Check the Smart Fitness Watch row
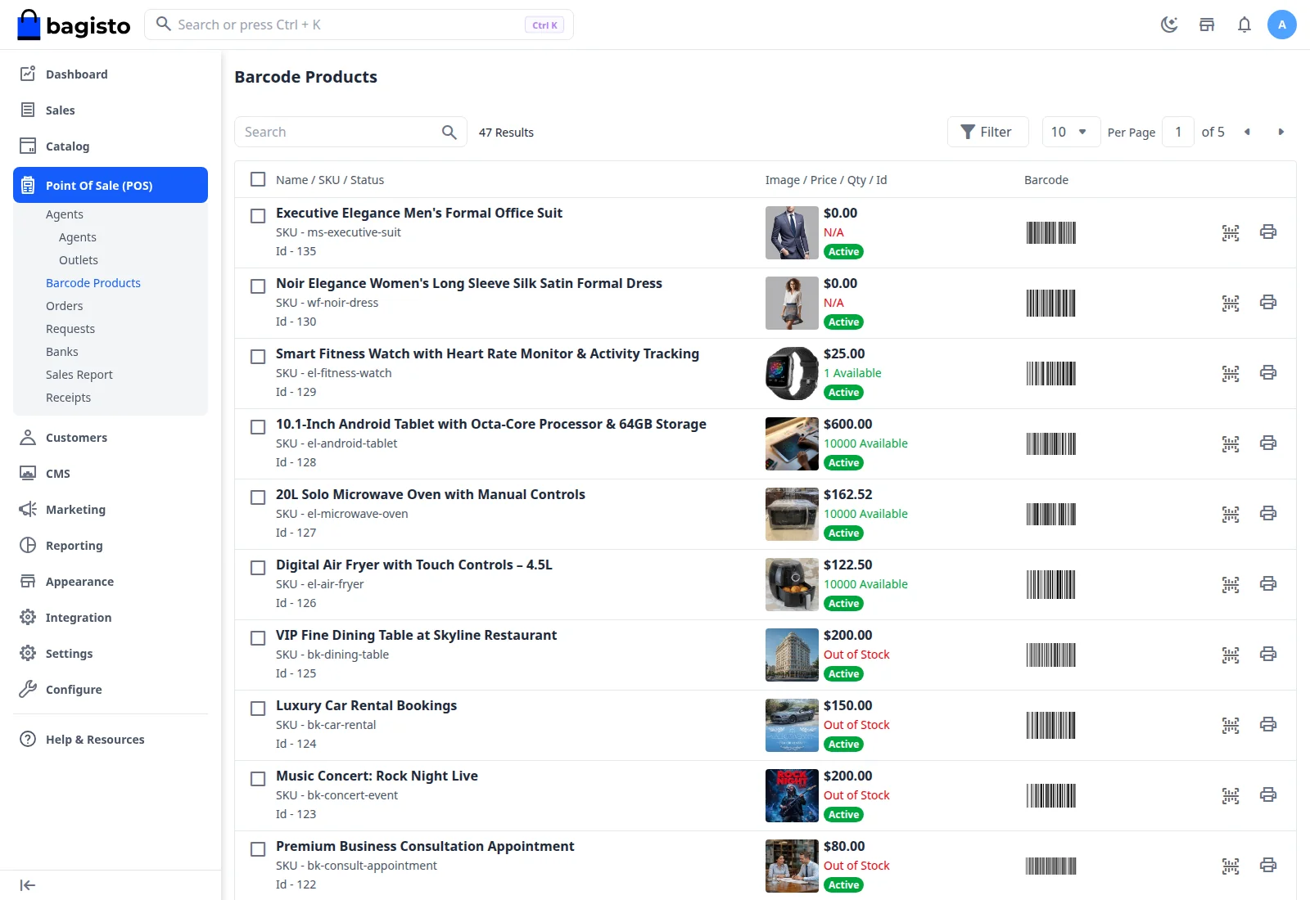1310x900 pixels. (258, 357)
